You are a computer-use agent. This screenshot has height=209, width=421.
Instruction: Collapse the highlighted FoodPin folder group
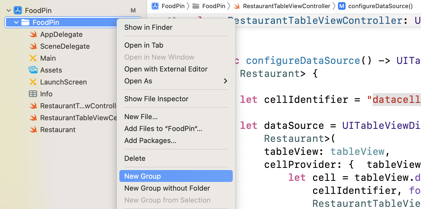click(16, 22)
